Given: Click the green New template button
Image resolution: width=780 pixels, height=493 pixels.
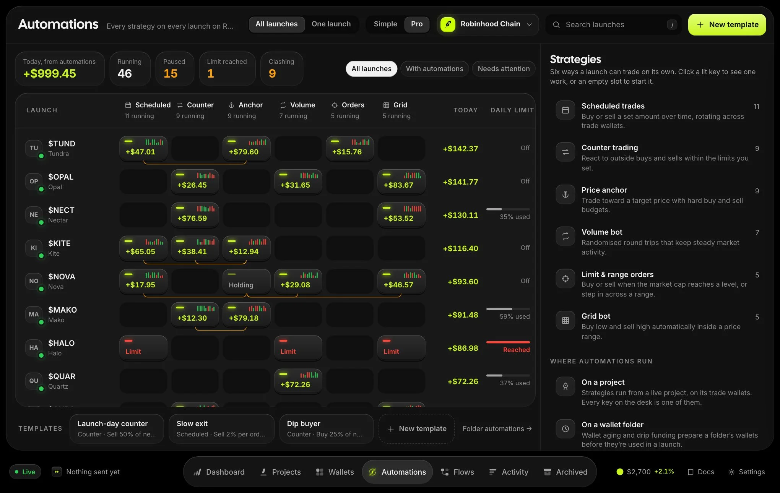Looking at the screenshot, I should tap(727, 25).
